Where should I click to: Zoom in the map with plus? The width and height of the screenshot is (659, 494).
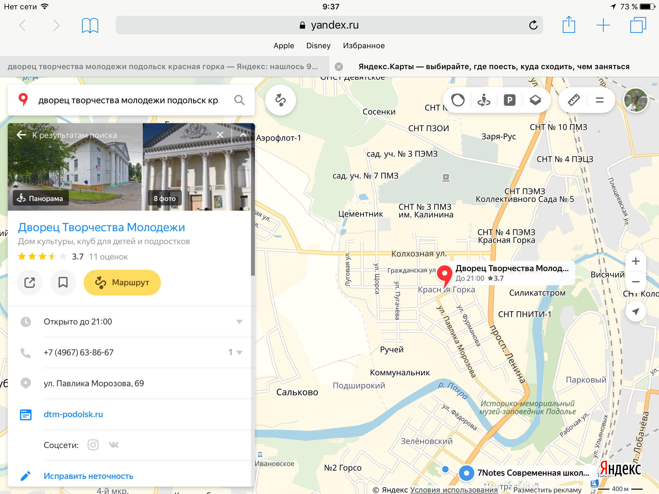coord(636,261)
